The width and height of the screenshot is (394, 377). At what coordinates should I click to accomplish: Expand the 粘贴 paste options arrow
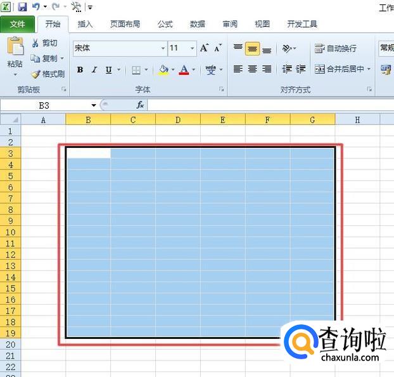[x=15, y=75]
